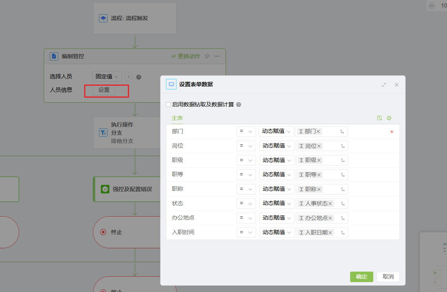This screenshot has width=447, height=292.
Task: Open help for 选择人员
Action: 139,77
